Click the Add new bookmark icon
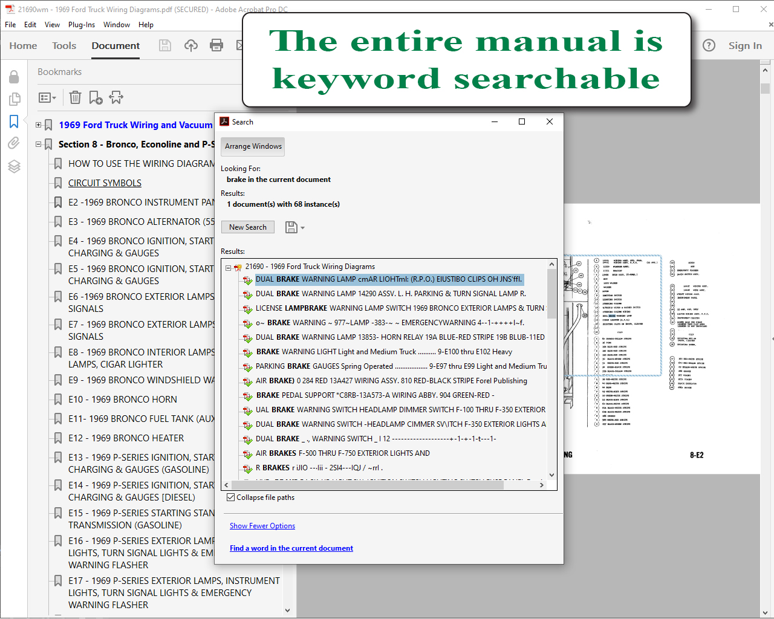The height and width of the screenshot is (619, 774). pyautogui.click(x=96, y=97)
